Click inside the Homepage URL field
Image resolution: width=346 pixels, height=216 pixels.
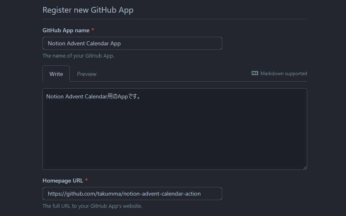(x=132, y=194)
